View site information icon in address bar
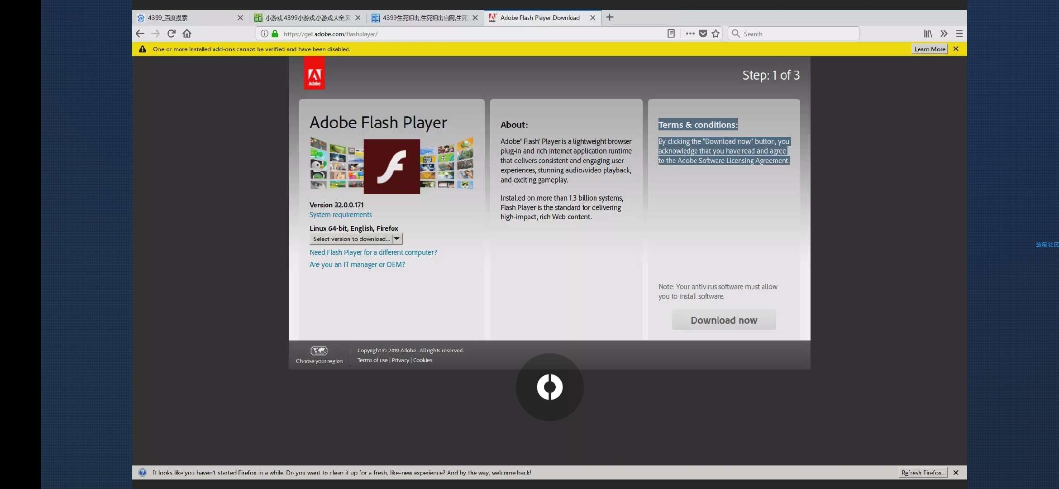Screen dimensions: 1059x489 pos(264,34)
